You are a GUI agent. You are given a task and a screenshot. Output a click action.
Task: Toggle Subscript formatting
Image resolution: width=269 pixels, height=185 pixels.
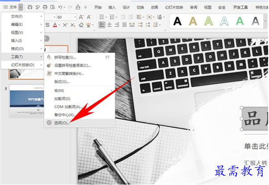[73, 25]
